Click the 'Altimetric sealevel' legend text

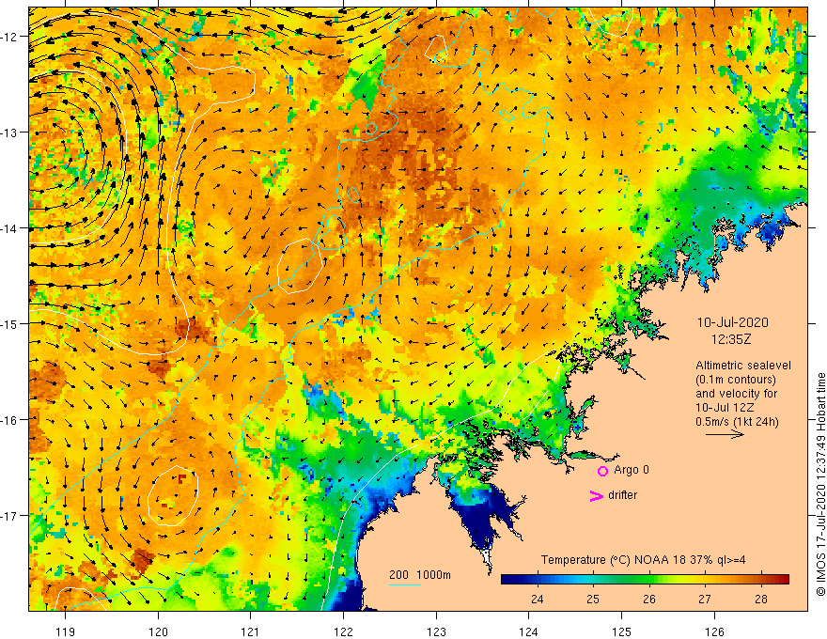click(743, 366)
